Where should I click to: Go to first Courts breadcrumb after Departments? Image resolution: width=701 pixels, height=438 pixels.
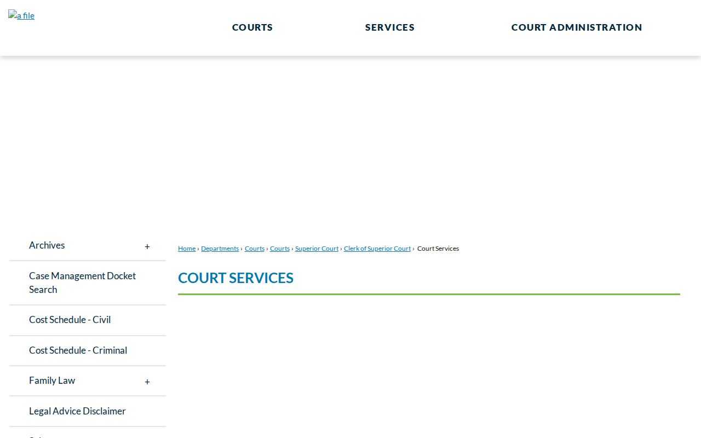click(255, 249)
